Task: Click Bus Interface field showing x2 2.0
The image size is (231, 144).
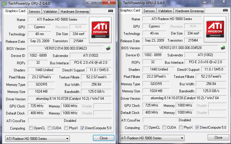Action: 205,62
